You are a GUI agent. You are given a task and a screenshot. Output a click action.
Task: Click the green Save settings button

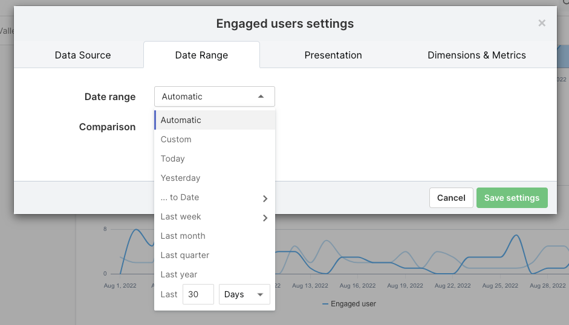tap(512, 198)
